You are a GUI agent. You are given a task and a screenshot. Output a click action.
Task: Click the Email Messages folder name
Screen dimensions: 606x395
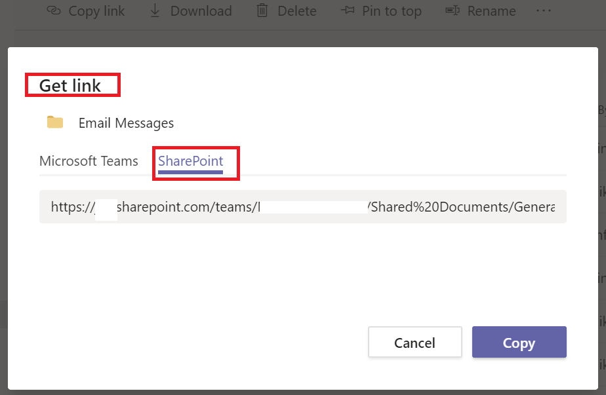click(126, 123)
